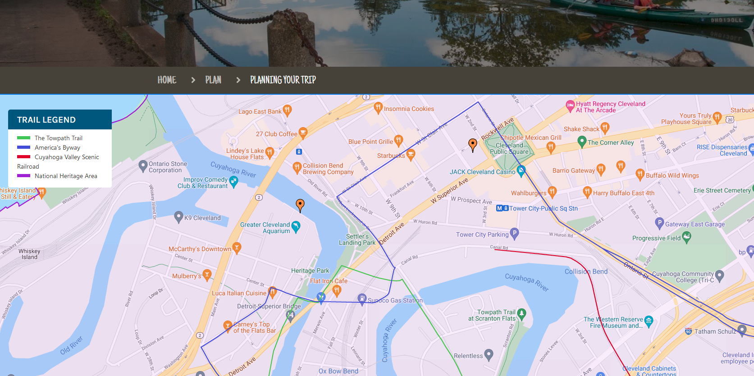Click the chevron between HOME and PLAN
754x376 pixels.
[x=193, y=80]
